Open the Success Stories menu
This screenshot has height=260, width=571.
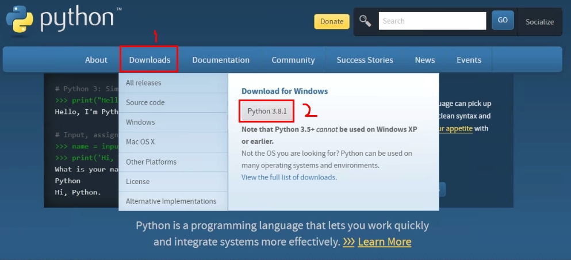(x=365, y=60)
